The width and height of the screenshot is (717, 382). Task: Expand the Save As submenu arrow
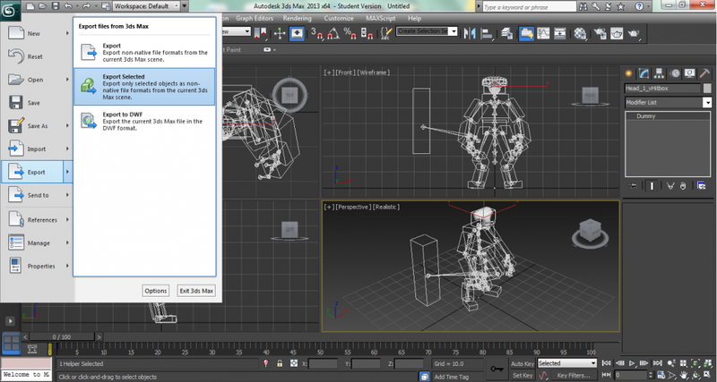coord(68,125)
